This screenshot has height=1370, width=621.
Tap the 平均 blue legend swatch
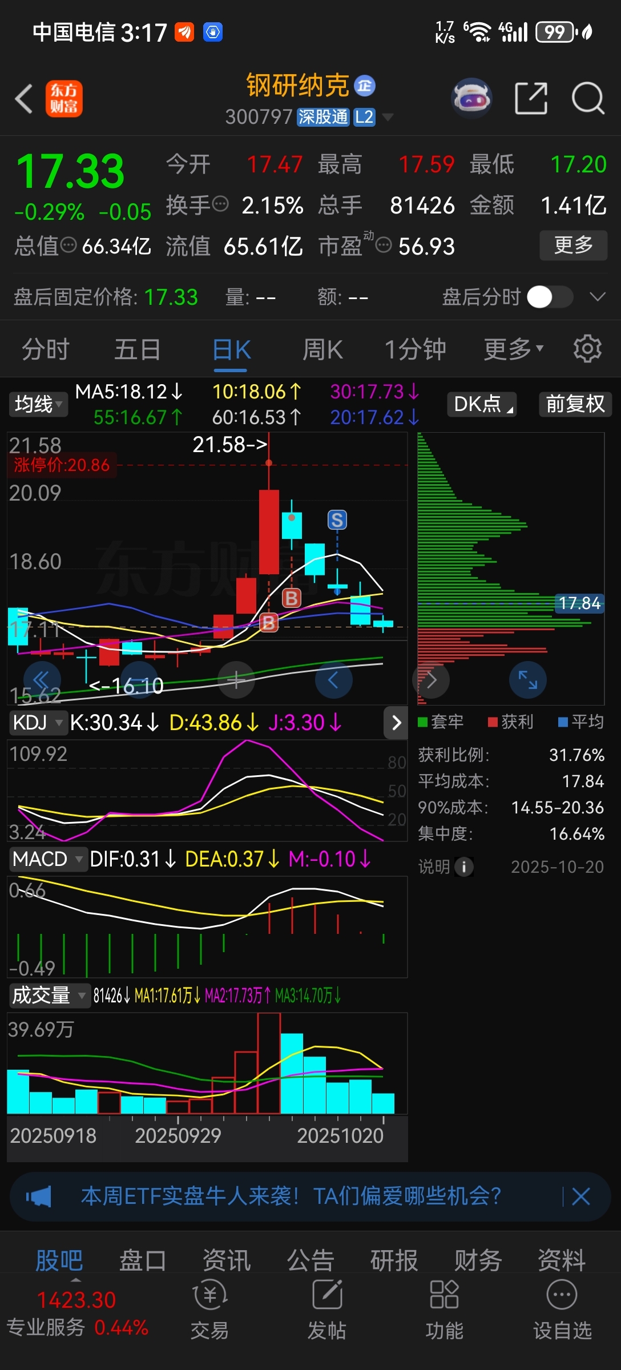click(x=563, y=722)
